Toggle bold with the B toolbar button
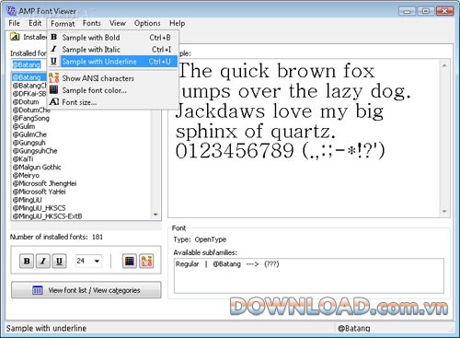Screen dimensions: 460x338 (x=27, y=262)
